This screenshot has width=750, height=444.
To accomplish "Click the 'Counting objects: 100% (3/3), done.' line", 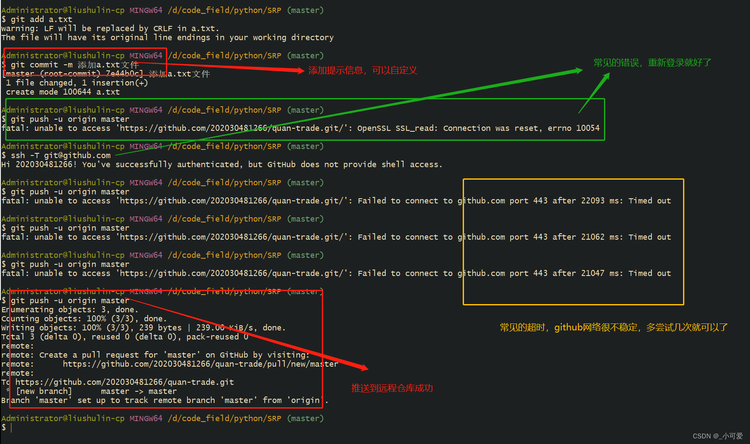I will point(84,319).
